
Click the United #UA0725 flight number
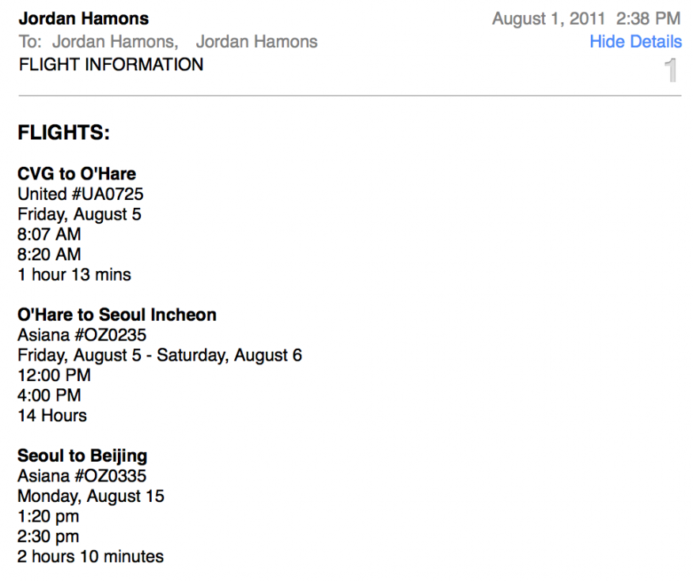coord(80,194)
